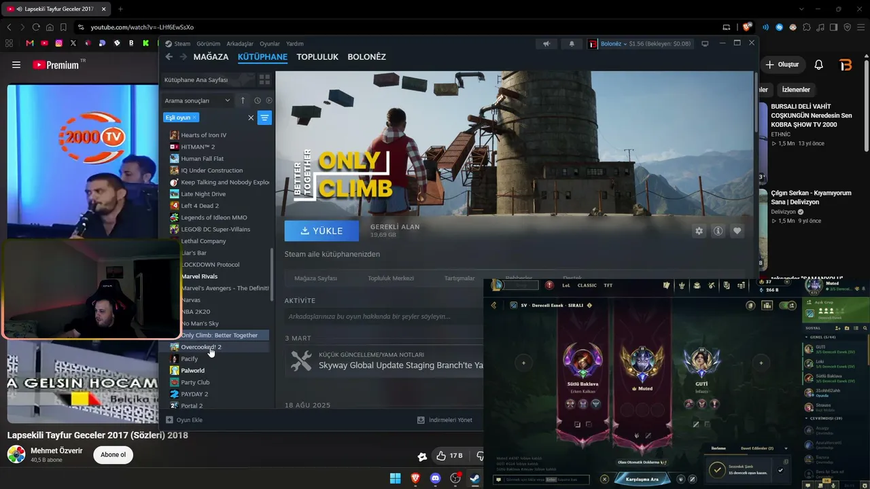
Task: Open the Yardım menu
Action: (295, 43)
